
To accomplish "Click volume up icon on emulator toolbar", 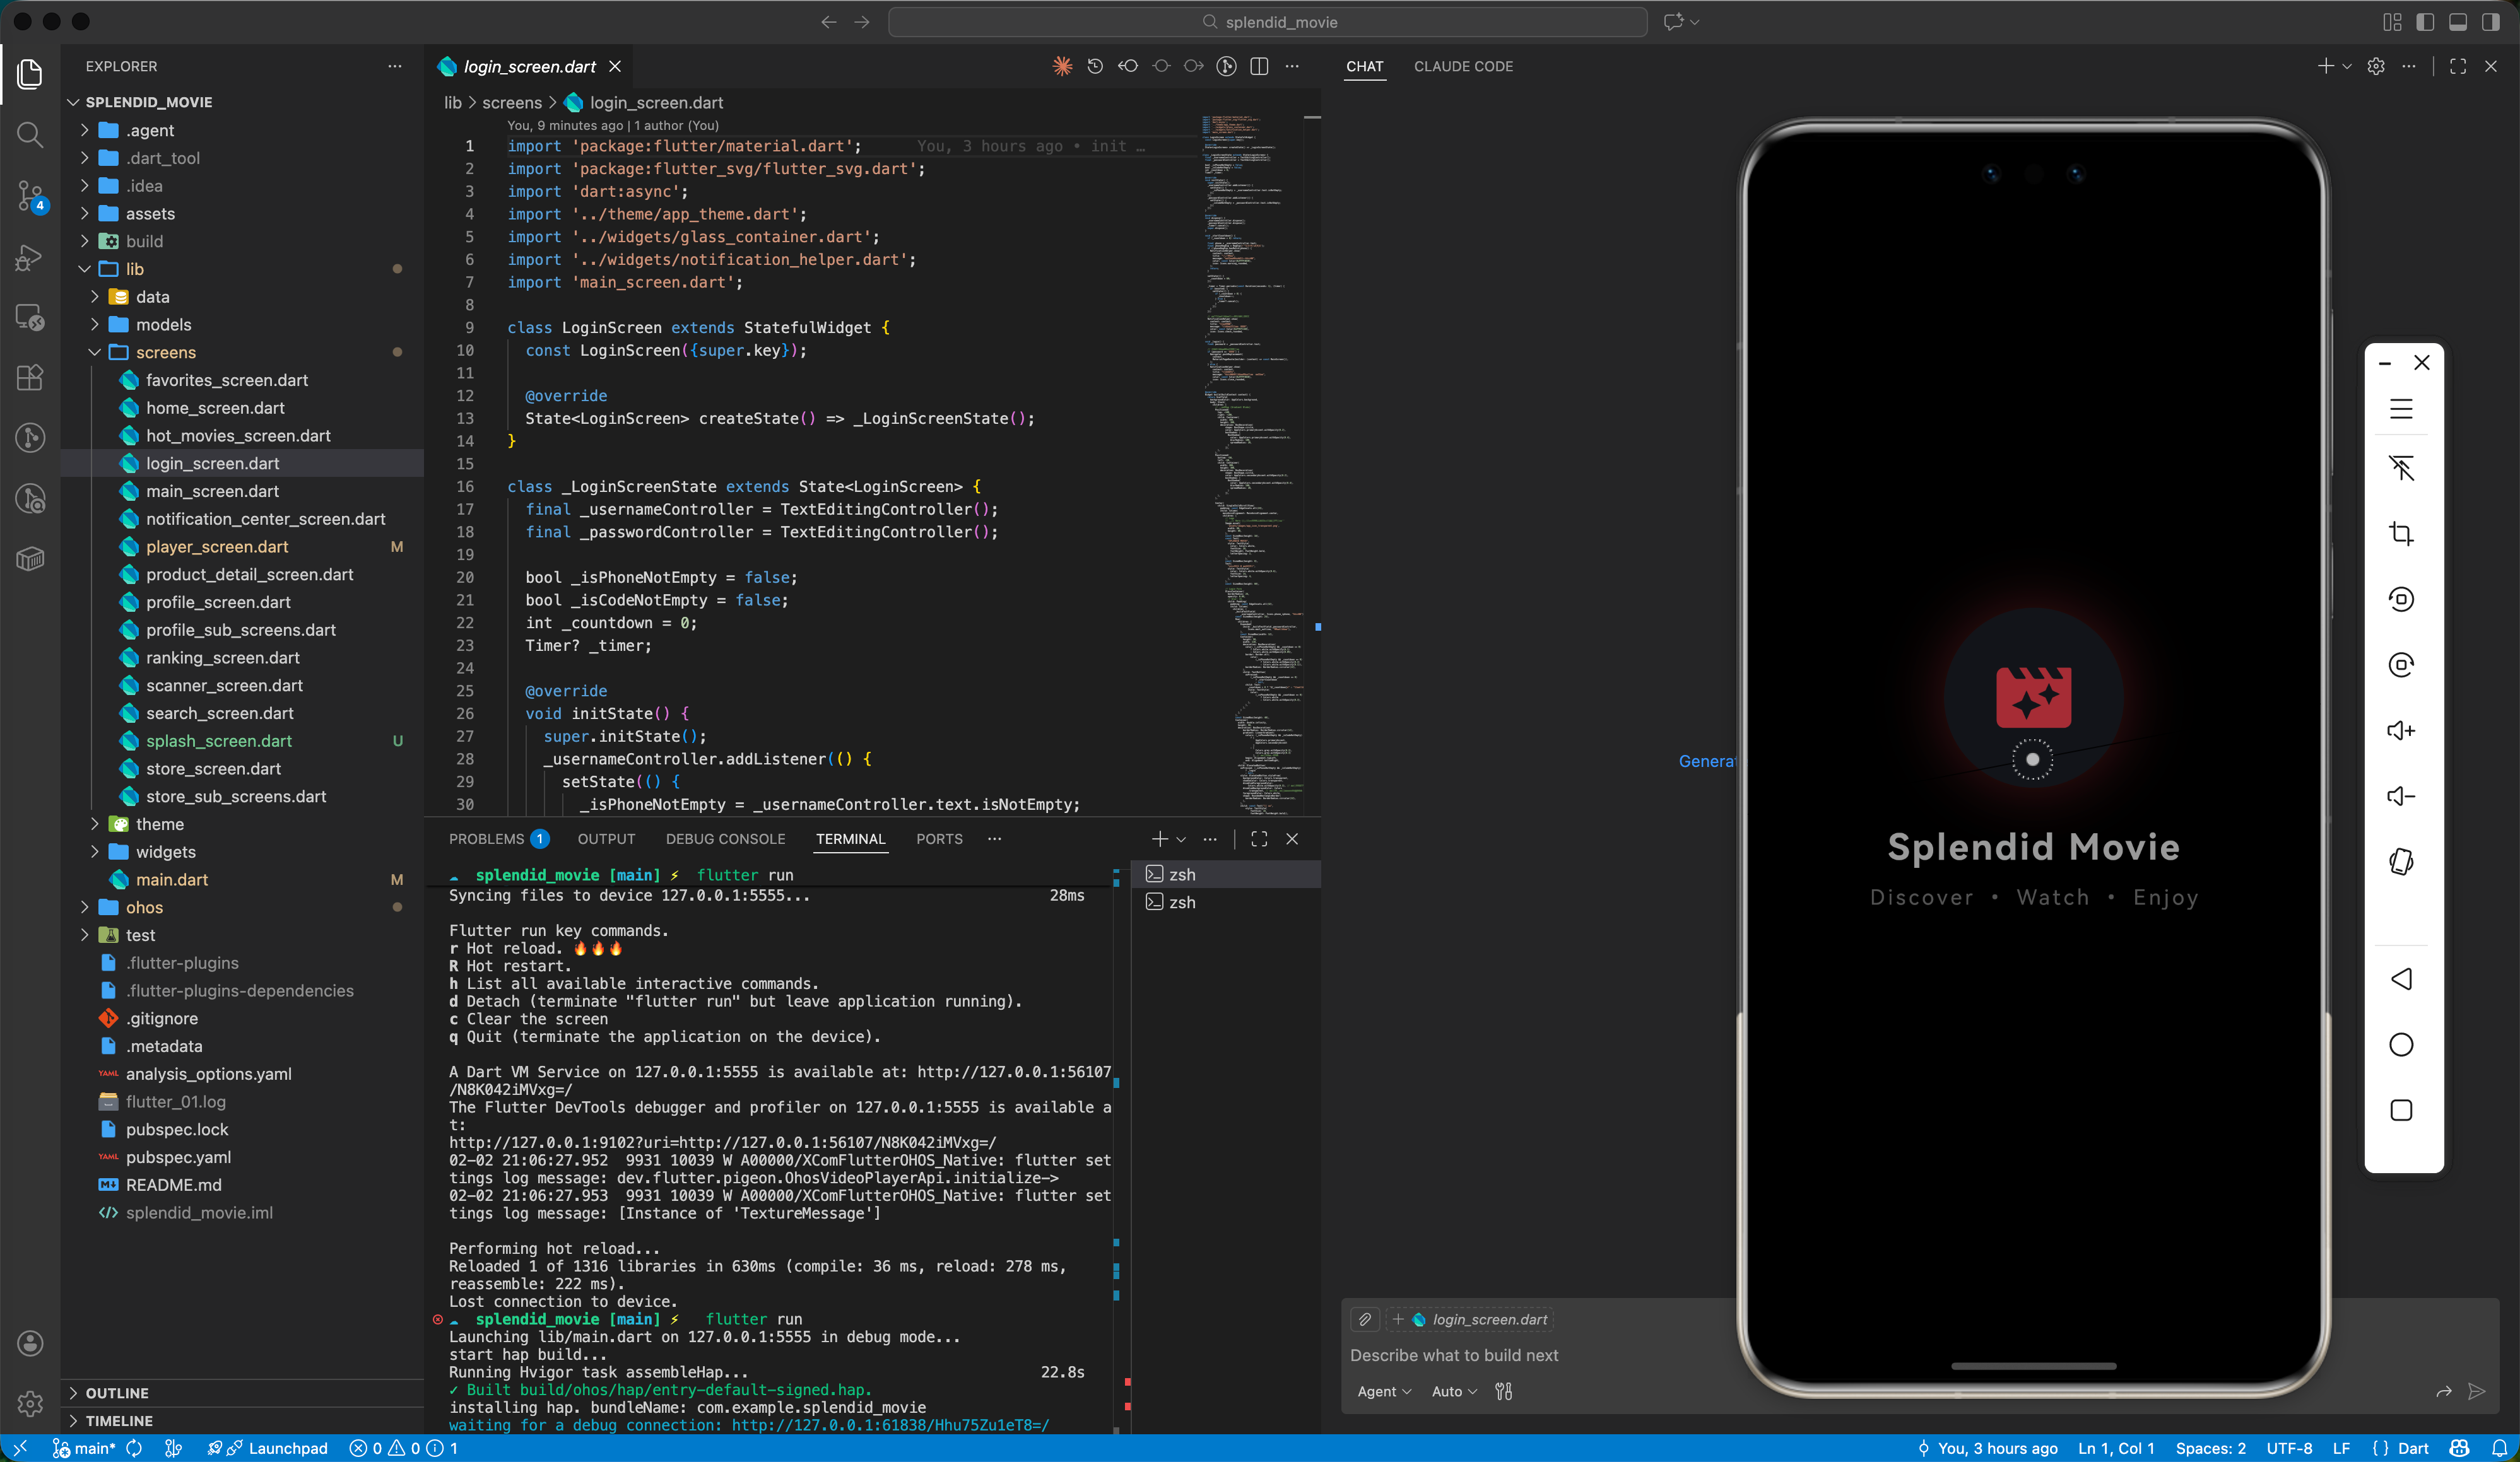I will (2401, 730).
